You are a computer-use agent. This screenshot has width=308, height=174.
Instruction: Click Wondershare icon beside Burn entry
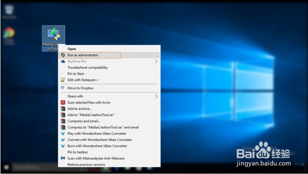[x=63, y=146]
